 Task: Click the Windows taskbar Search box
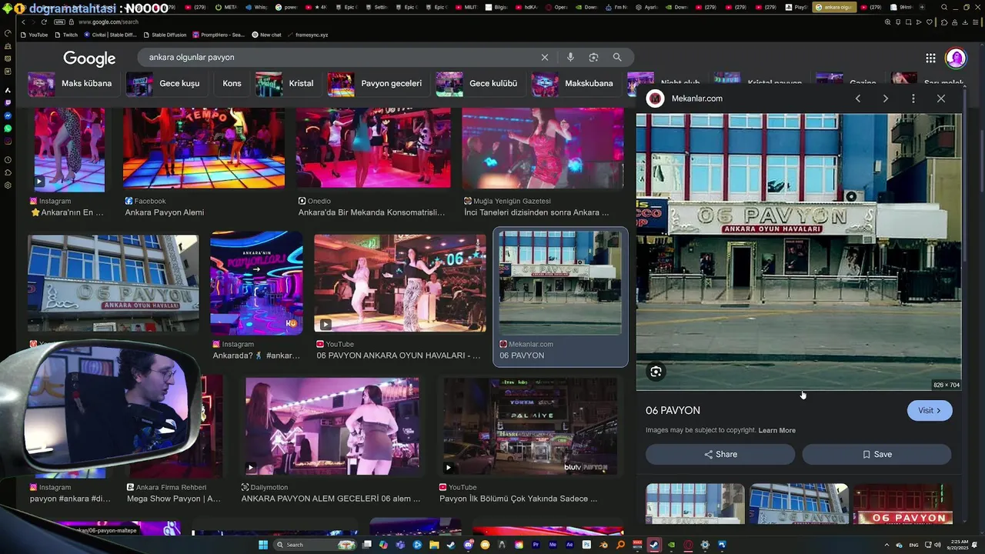[315, 545]
